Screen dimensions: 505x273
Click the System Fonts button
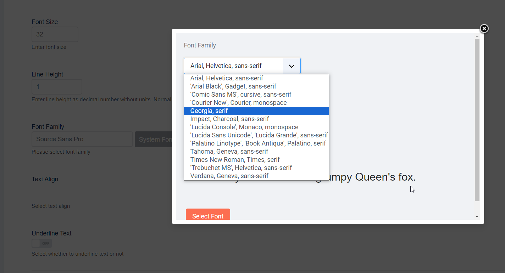pyautogui.click(x=154, y=140)
